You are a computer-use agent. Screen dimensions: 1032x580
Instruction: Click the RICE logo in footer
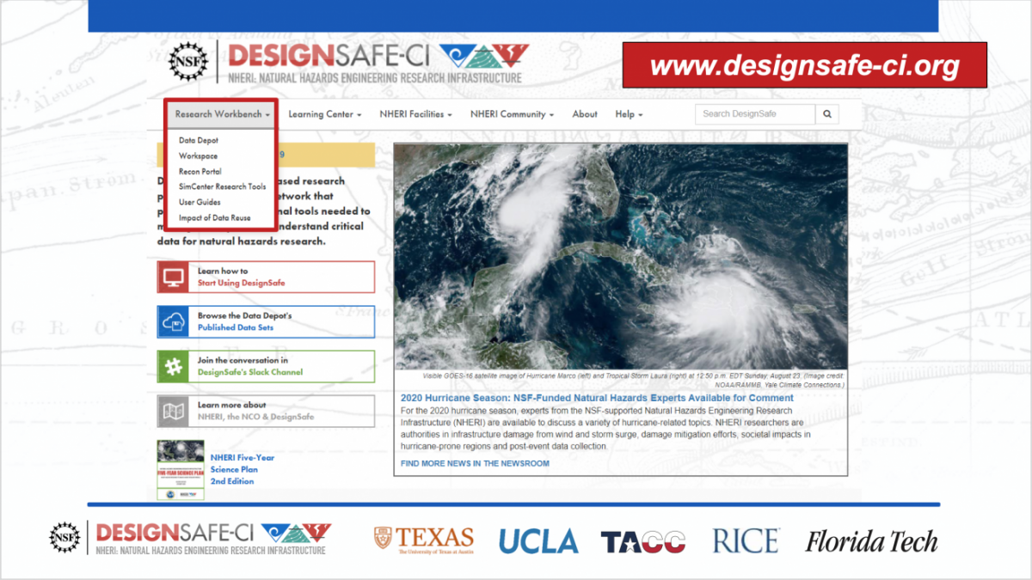[746, 540]
